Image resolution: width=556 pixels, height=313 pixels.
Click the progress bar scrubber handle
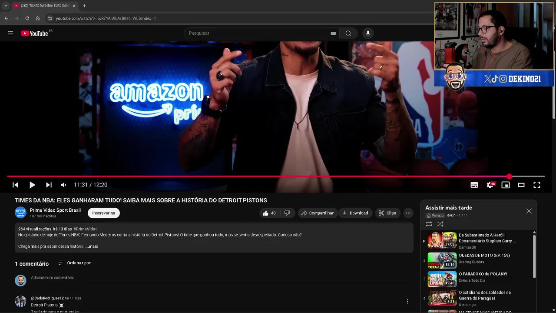[509, 176]
